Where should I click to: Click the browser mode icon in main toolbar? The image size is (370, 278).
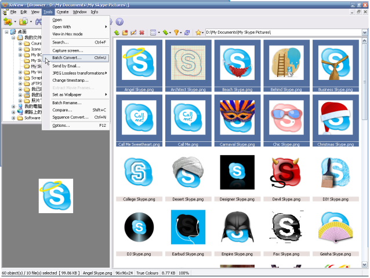tap(8, 21)
